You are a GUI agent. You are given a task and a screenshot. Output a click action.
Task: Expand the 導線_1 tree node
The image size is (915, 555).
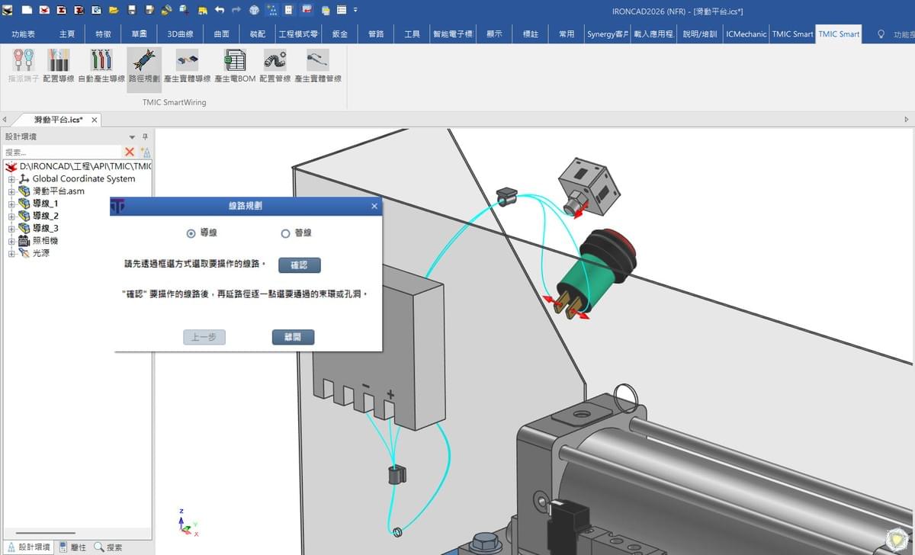tap(11, 204)
